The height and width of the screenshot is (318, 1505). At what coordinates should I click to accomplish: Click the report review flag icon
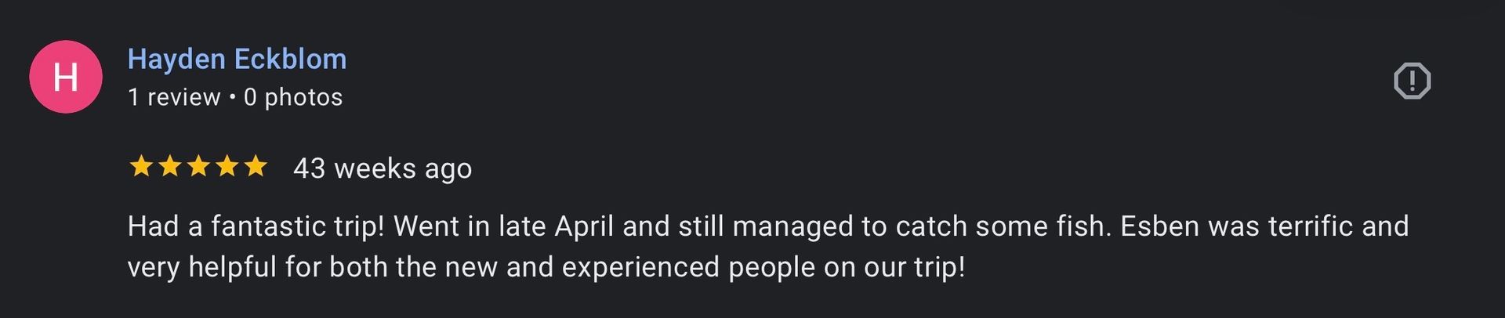pos(1412,81)
